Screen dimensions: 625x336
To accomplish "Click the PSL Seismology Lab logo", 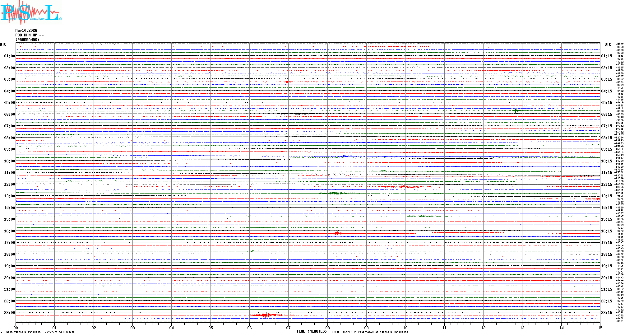I will (31, 12).
